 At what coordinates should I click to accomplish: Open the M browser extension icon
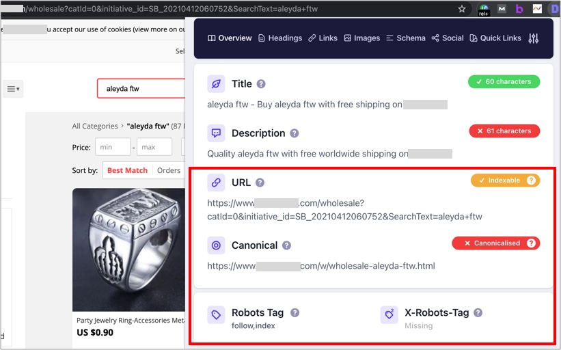click(x=502, y=9)
